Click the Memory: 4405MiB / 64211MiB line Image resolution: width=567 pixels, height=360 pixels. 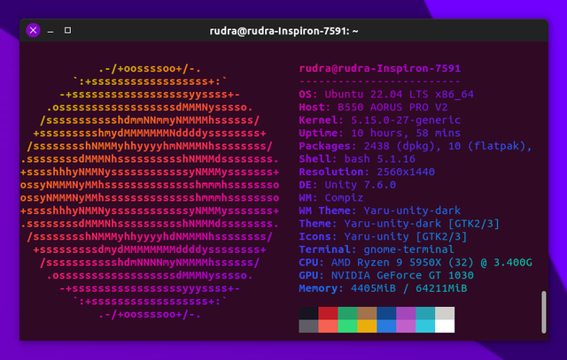coord(383,288)
